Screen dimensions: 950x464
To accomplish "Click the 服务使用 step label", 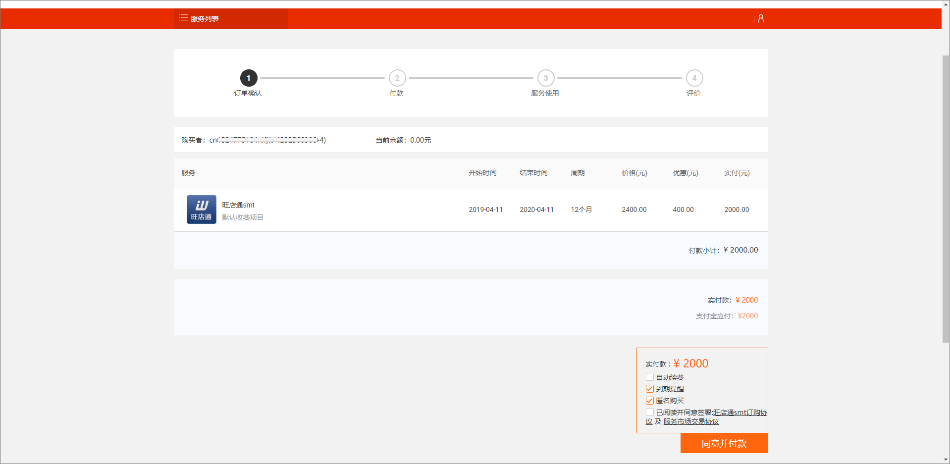I will 545,93.
